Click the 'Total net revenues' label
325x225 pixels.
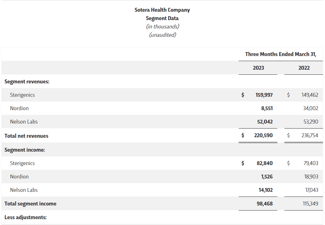pos(26,136)
